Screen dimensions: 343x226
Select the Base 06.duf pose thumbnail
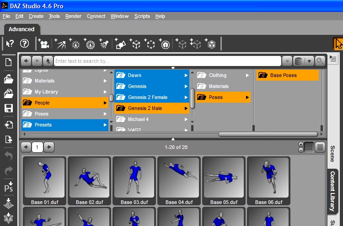268,181
